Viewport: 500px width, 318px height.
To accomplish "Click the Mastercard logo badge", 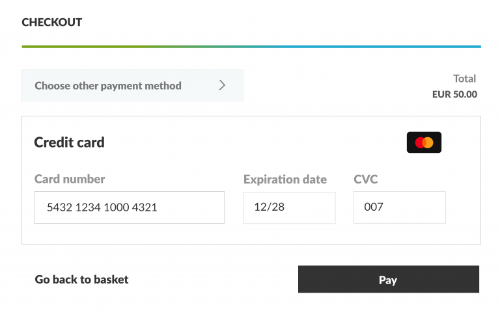I will 424,142.
